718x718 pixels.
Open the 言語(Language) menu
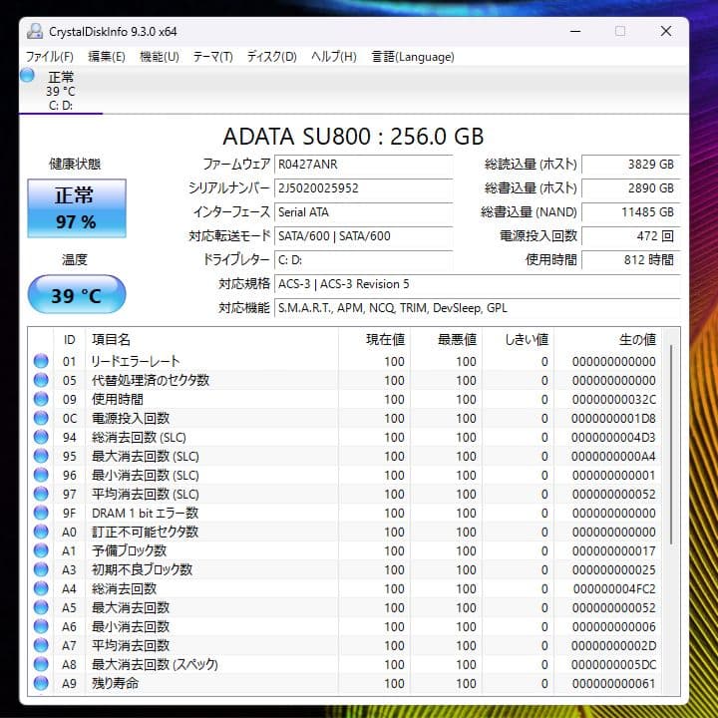click(413, 57)
